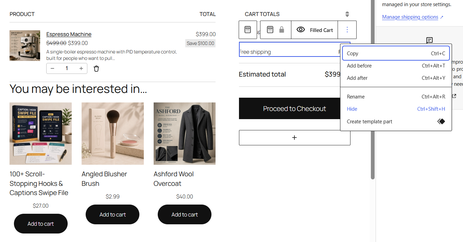
Task: Click the CART TOTALS heading
Action: (x=262, y=14)
